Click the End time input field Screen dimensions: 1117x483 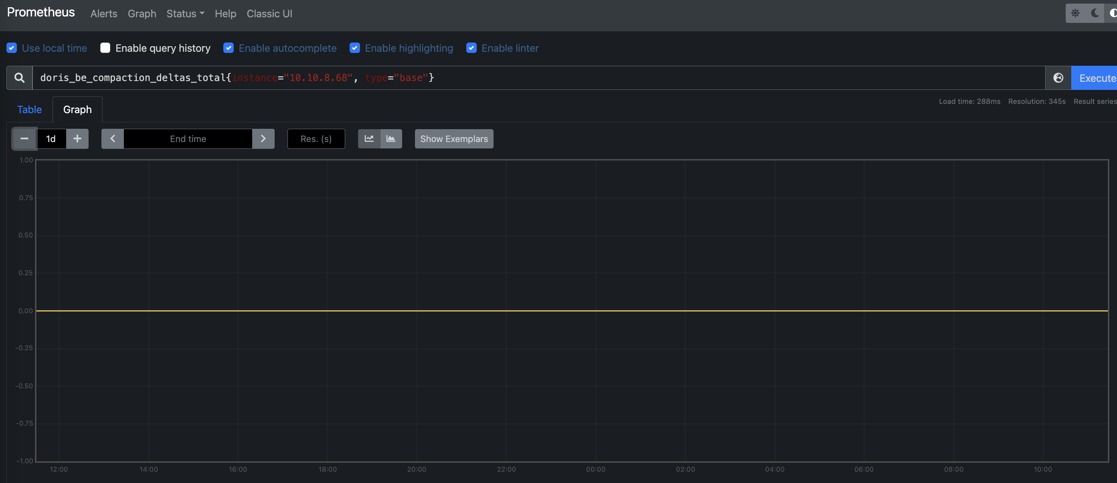pos(188,139)
